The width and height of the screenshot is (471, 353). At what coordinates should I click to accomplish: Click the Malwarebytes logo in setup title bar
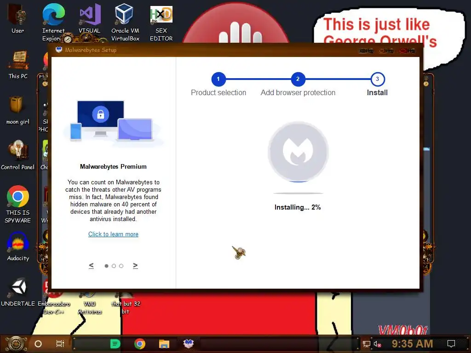[x=58, y=50]
